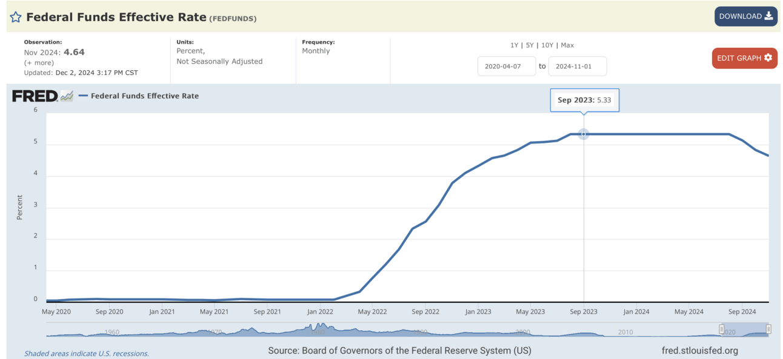783x359 pixels.
Task: Click the May 2023 x-axis label
Action: tap(530, 312)
